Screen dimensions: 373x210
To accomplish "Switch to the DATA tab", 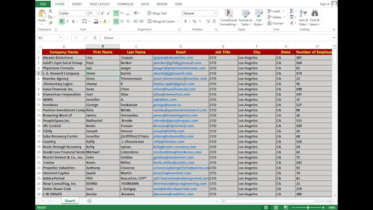I will (145, 4).
